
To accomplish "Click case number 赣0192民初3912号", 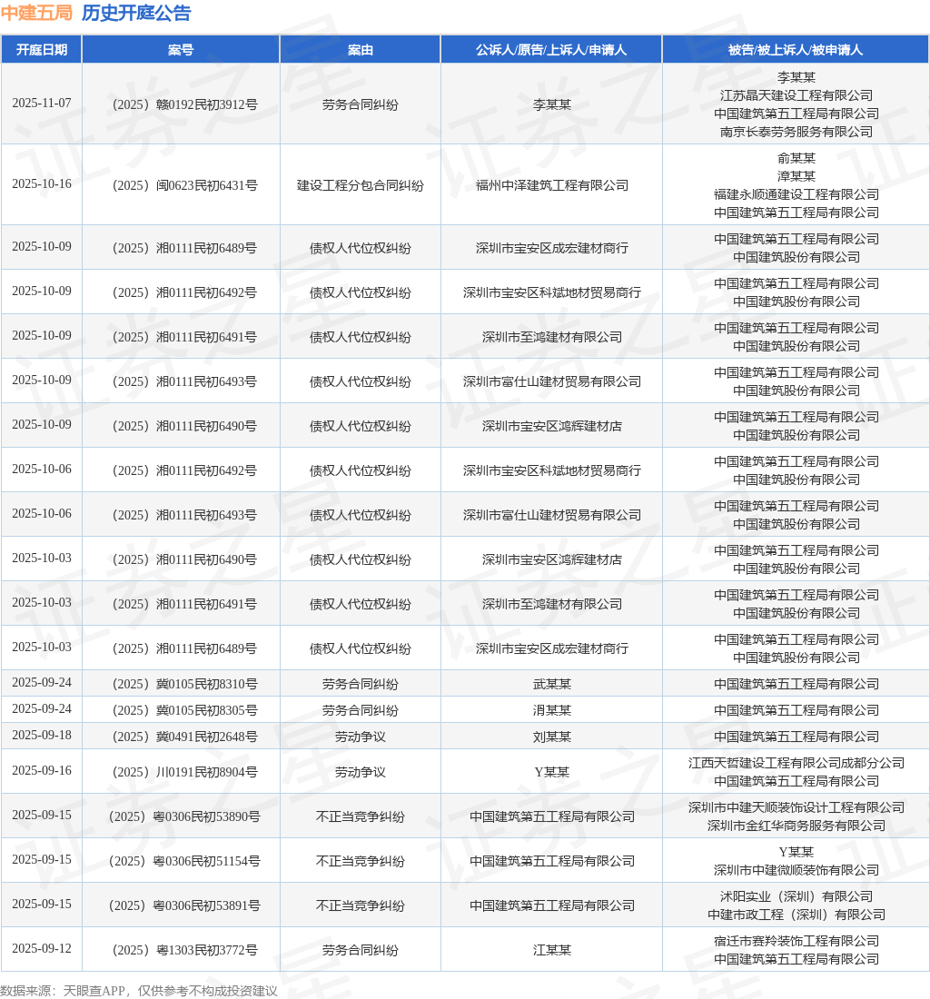I will (x=184, y=104).
